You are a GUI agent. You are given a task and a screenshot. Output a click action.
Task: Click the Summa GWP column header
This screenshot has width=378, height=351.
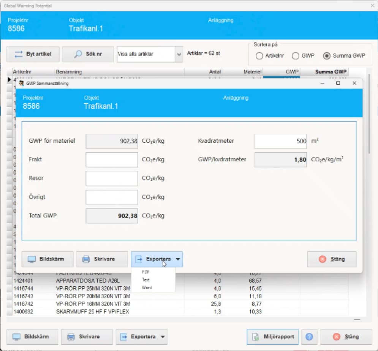pos(331,72)
